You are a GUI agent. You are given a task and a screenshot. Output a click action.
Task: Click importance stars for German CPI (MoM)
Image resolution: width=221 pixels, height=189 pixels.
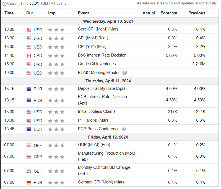[x=56, y=183]
